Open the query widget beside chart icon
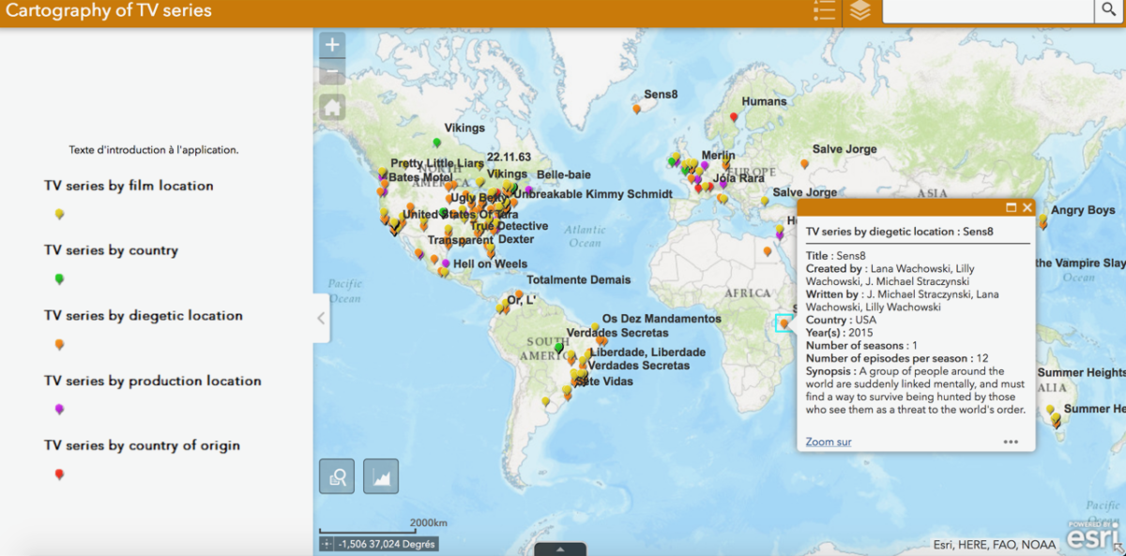The width and height of the screenshot is (1126, 556). pos(337,476)
